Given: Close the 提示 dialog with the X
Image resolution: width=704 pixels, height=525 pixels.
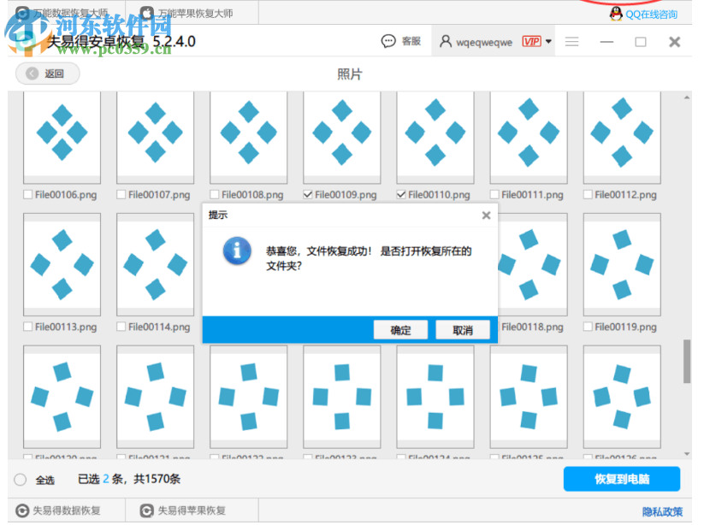Looking at the screenshot, I should [486, 215].
